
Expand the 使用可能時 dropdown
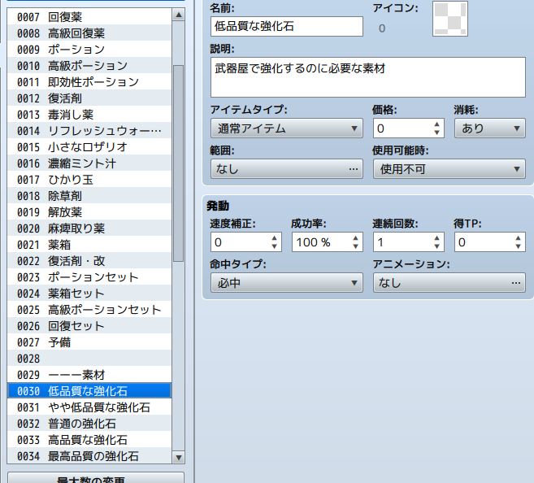(449, 169)
